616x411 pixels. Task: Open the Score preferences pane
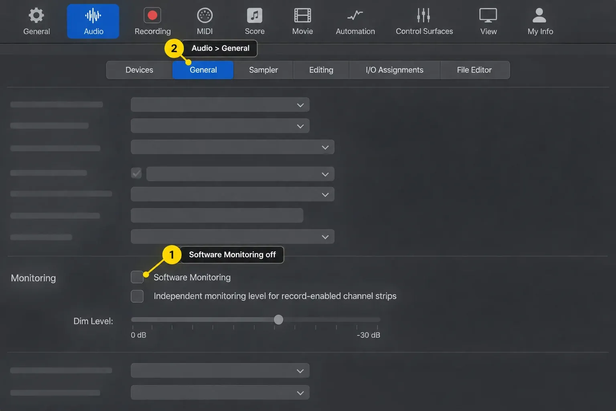255,22
